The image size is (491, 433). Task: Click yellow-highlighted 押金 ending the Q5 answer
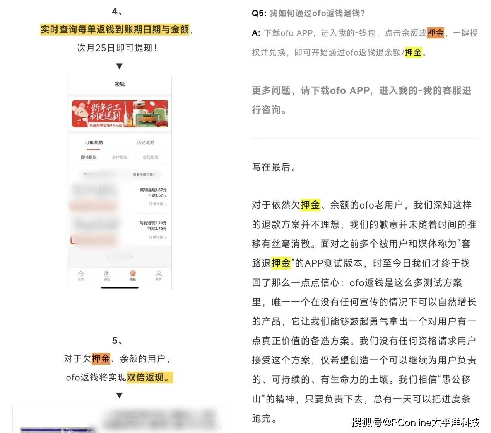pos(413,52)
